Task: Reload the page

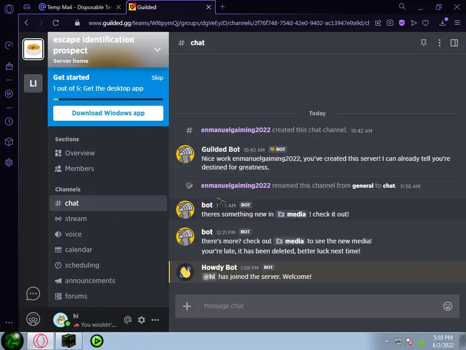Action: click(56, 23)
